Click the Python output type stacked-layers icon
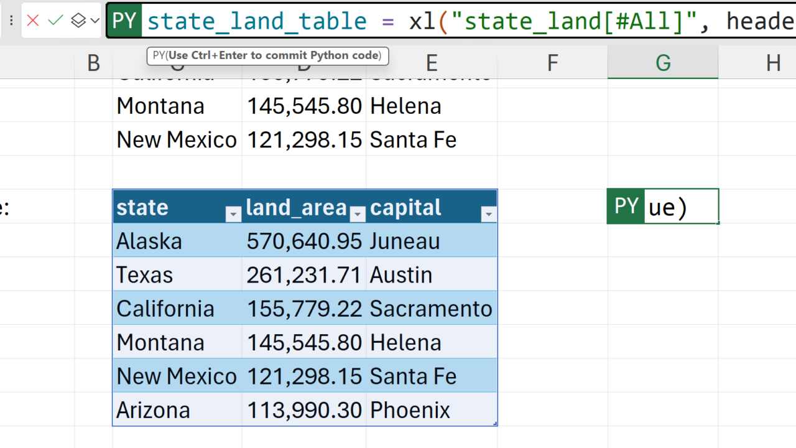This screenshot has width=796, height=448. coord(78,21)
